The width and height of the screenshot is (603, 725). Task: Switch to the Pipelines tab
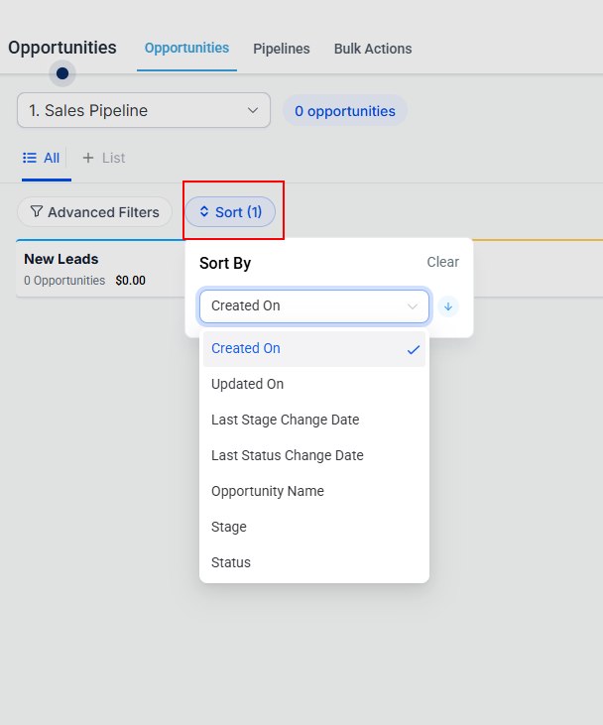click(x=281, y=49)
